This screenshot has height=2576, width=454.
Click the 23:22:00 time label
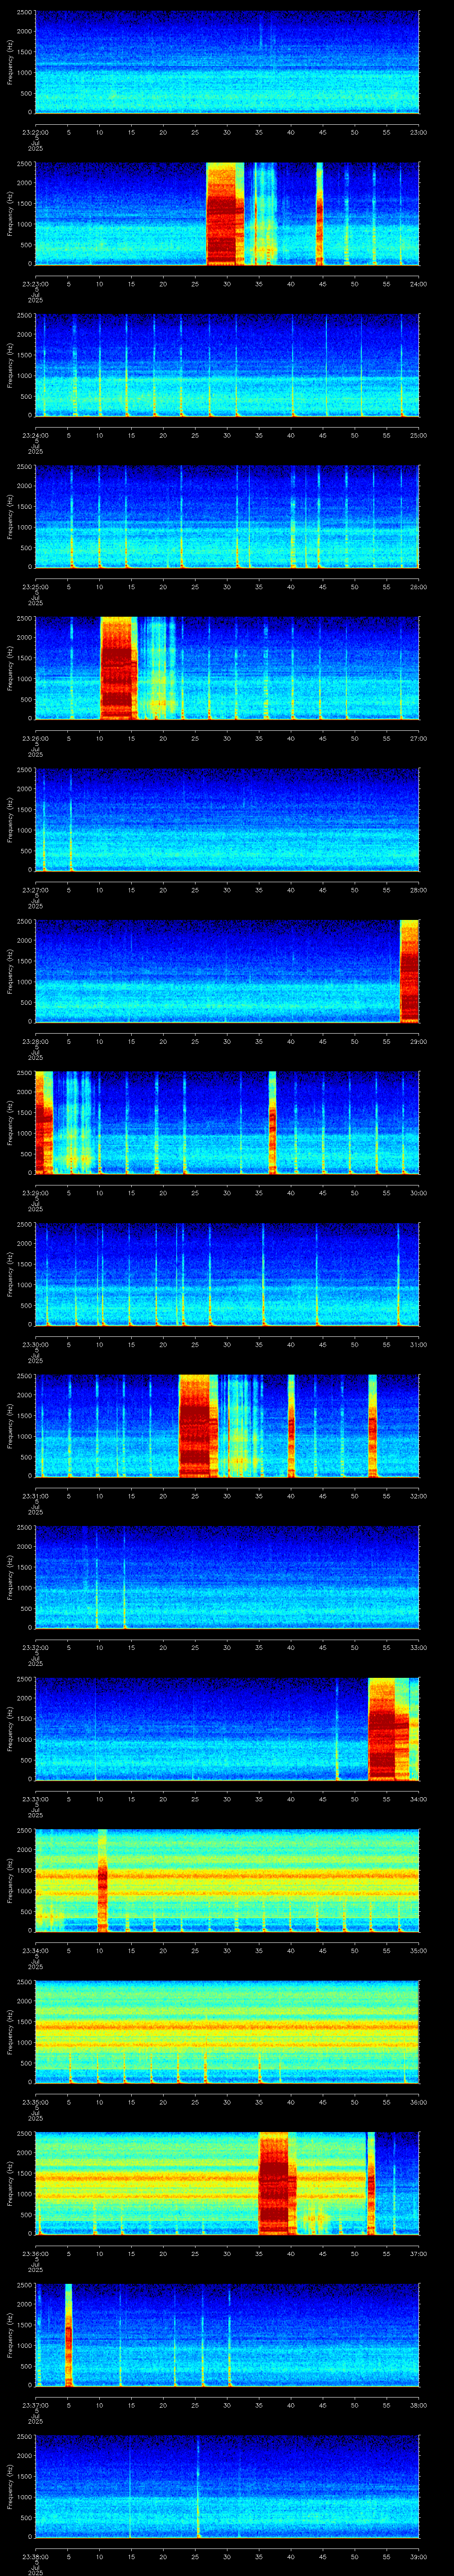point(36,131)
